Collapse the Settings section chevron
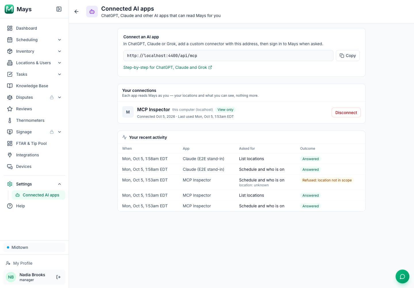Viewport: 414px width, 288px height. pyautogui.click(x=60, y=184)
